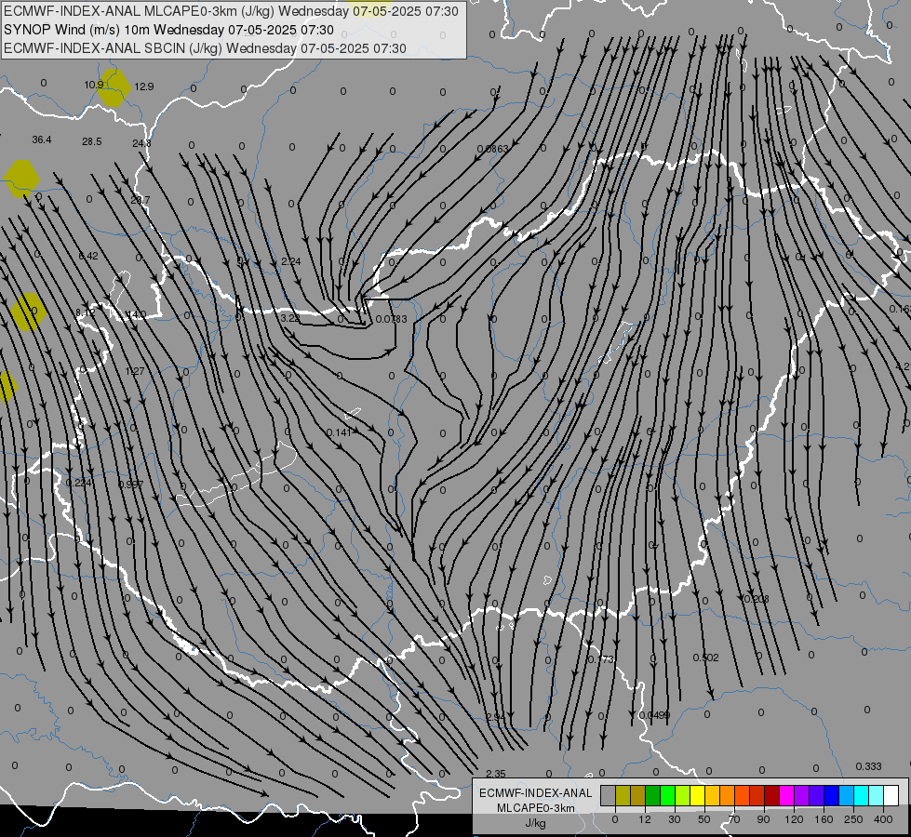Image resolution: width=911 pixels, height=837 pixels.
Task: Click the grid value 28.5
Action: tap(92, 141)
